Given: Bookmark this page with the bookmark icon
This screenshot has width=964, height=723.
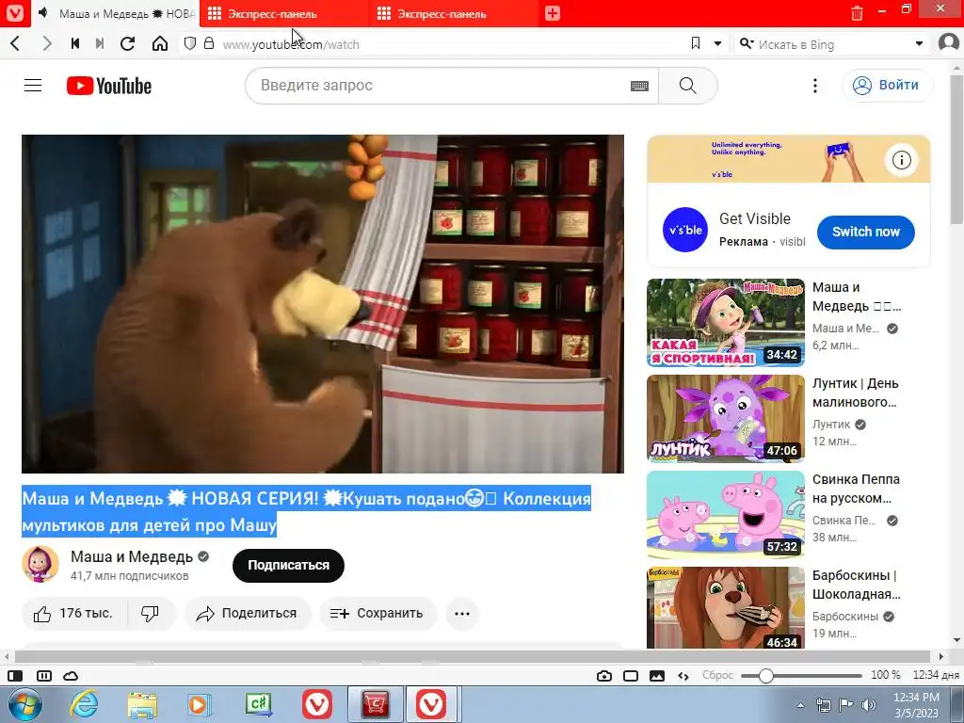Looking at the screenshot, I should 696,43.
